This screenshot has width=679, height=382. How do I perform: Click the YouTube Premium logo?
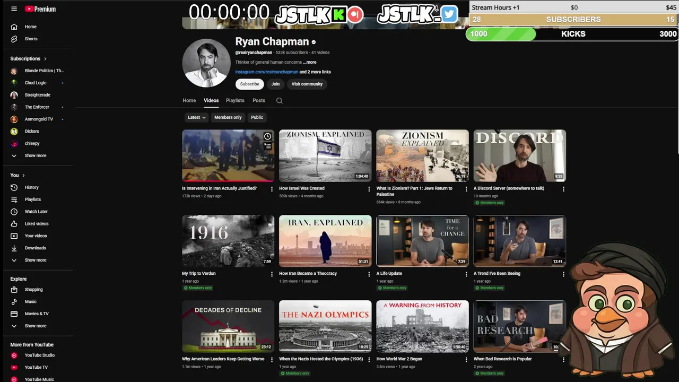pyautogui.click(x=40, y=9)
